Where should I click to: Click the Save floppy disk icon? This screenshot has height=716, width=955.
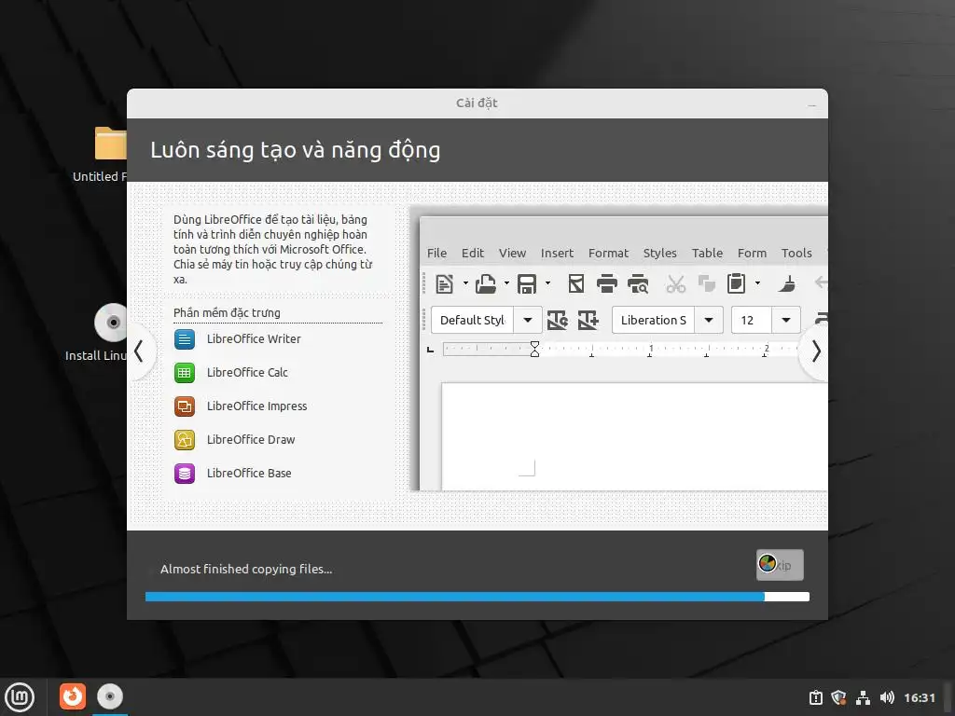click(527, 283)
